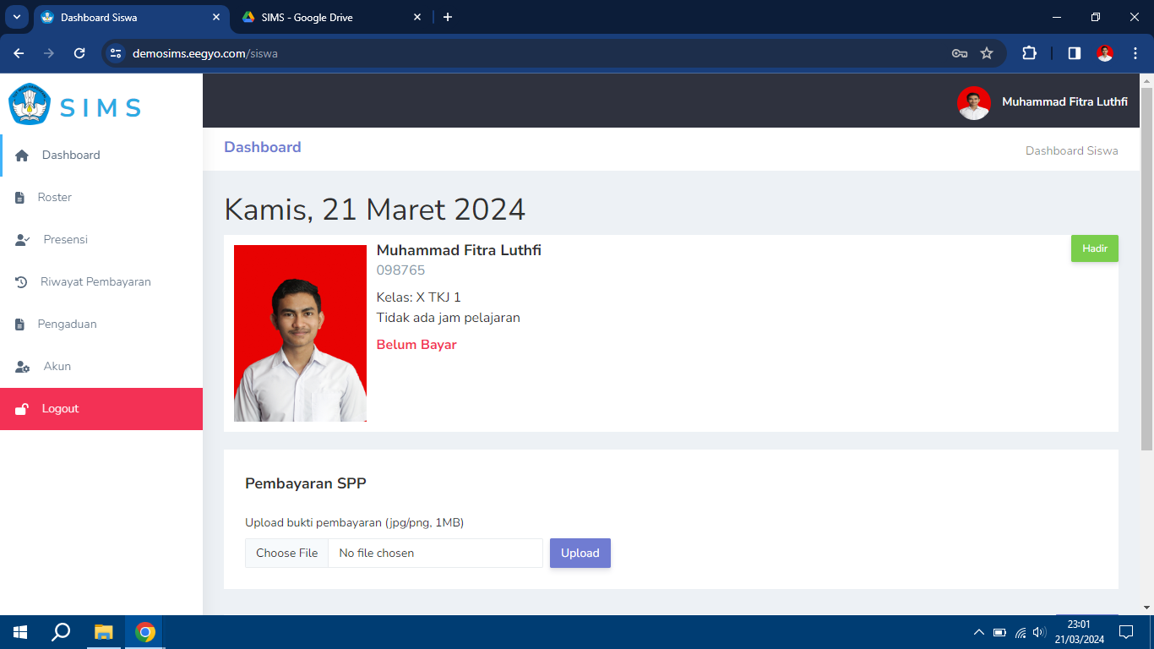Screen dimensions: 1154x649
Task: Click the green Hadir badge
Action: tap(1094, 248)
